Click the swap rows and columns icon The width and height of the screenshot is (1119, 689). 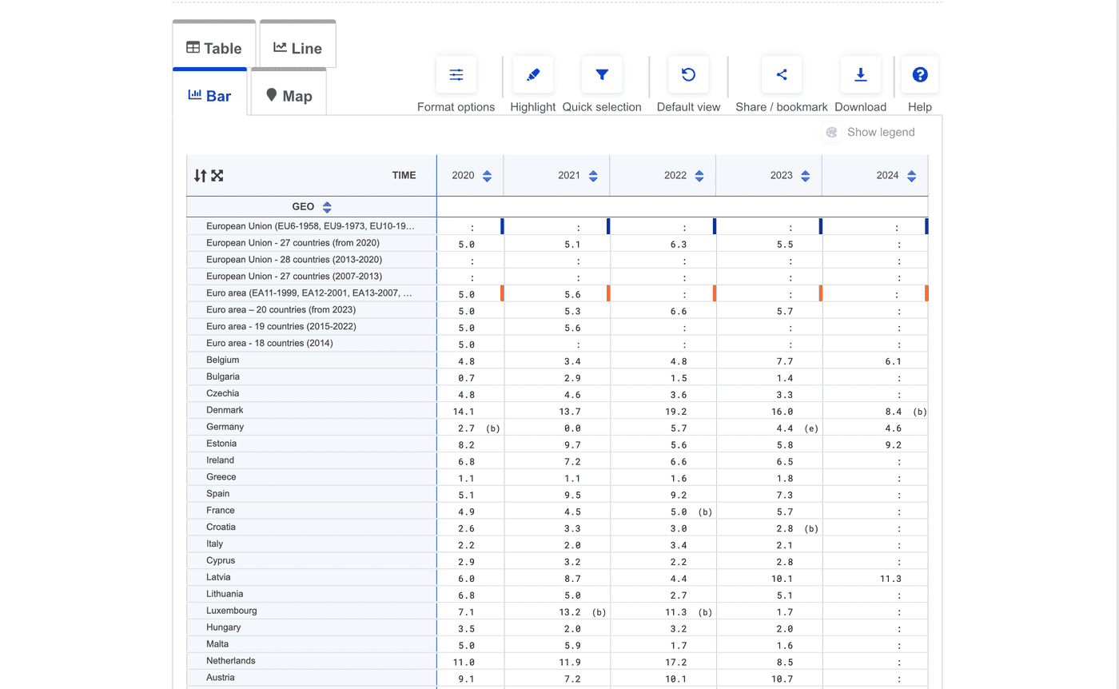pos(201,176)
